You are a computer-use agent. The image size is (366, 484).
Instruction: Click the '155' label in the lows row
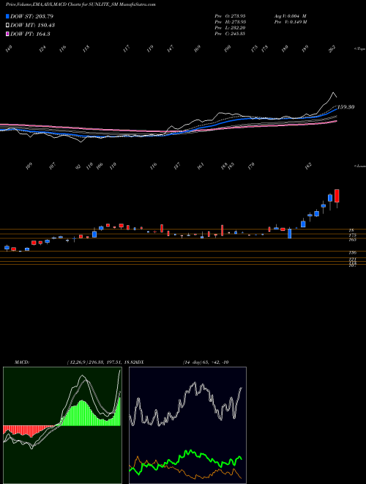pyautogui.click(x=231, y=166)
